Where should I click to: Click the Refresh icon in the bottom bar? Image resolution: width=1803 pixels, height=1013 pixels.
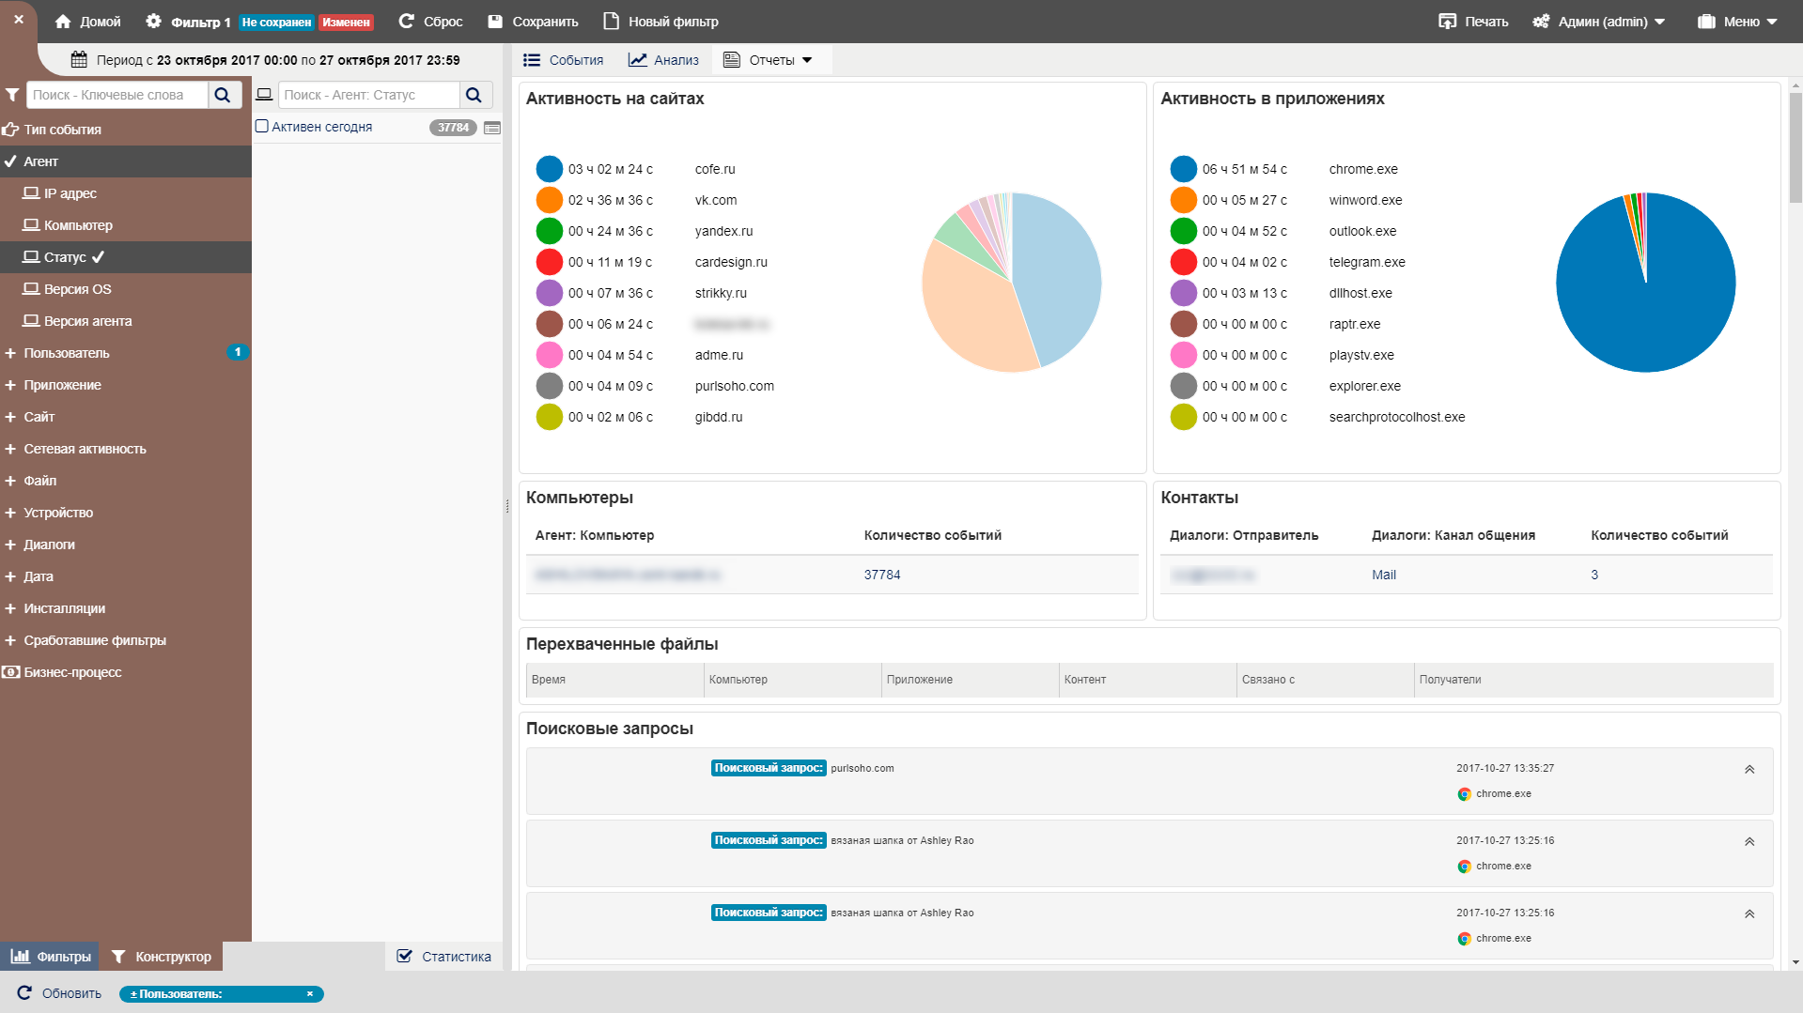(24, 993)
